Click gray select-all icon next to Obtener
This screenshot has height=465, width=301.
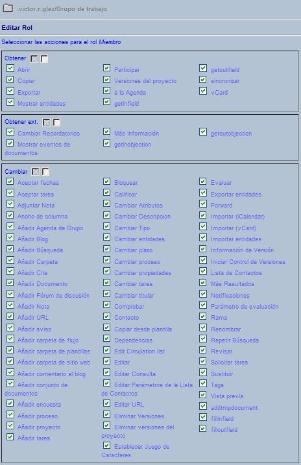click(34, 59)
